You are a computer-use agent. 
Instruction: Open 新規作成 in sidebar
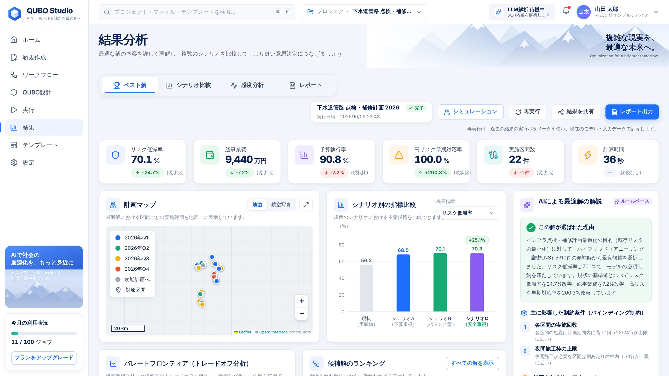coord(44,57)
